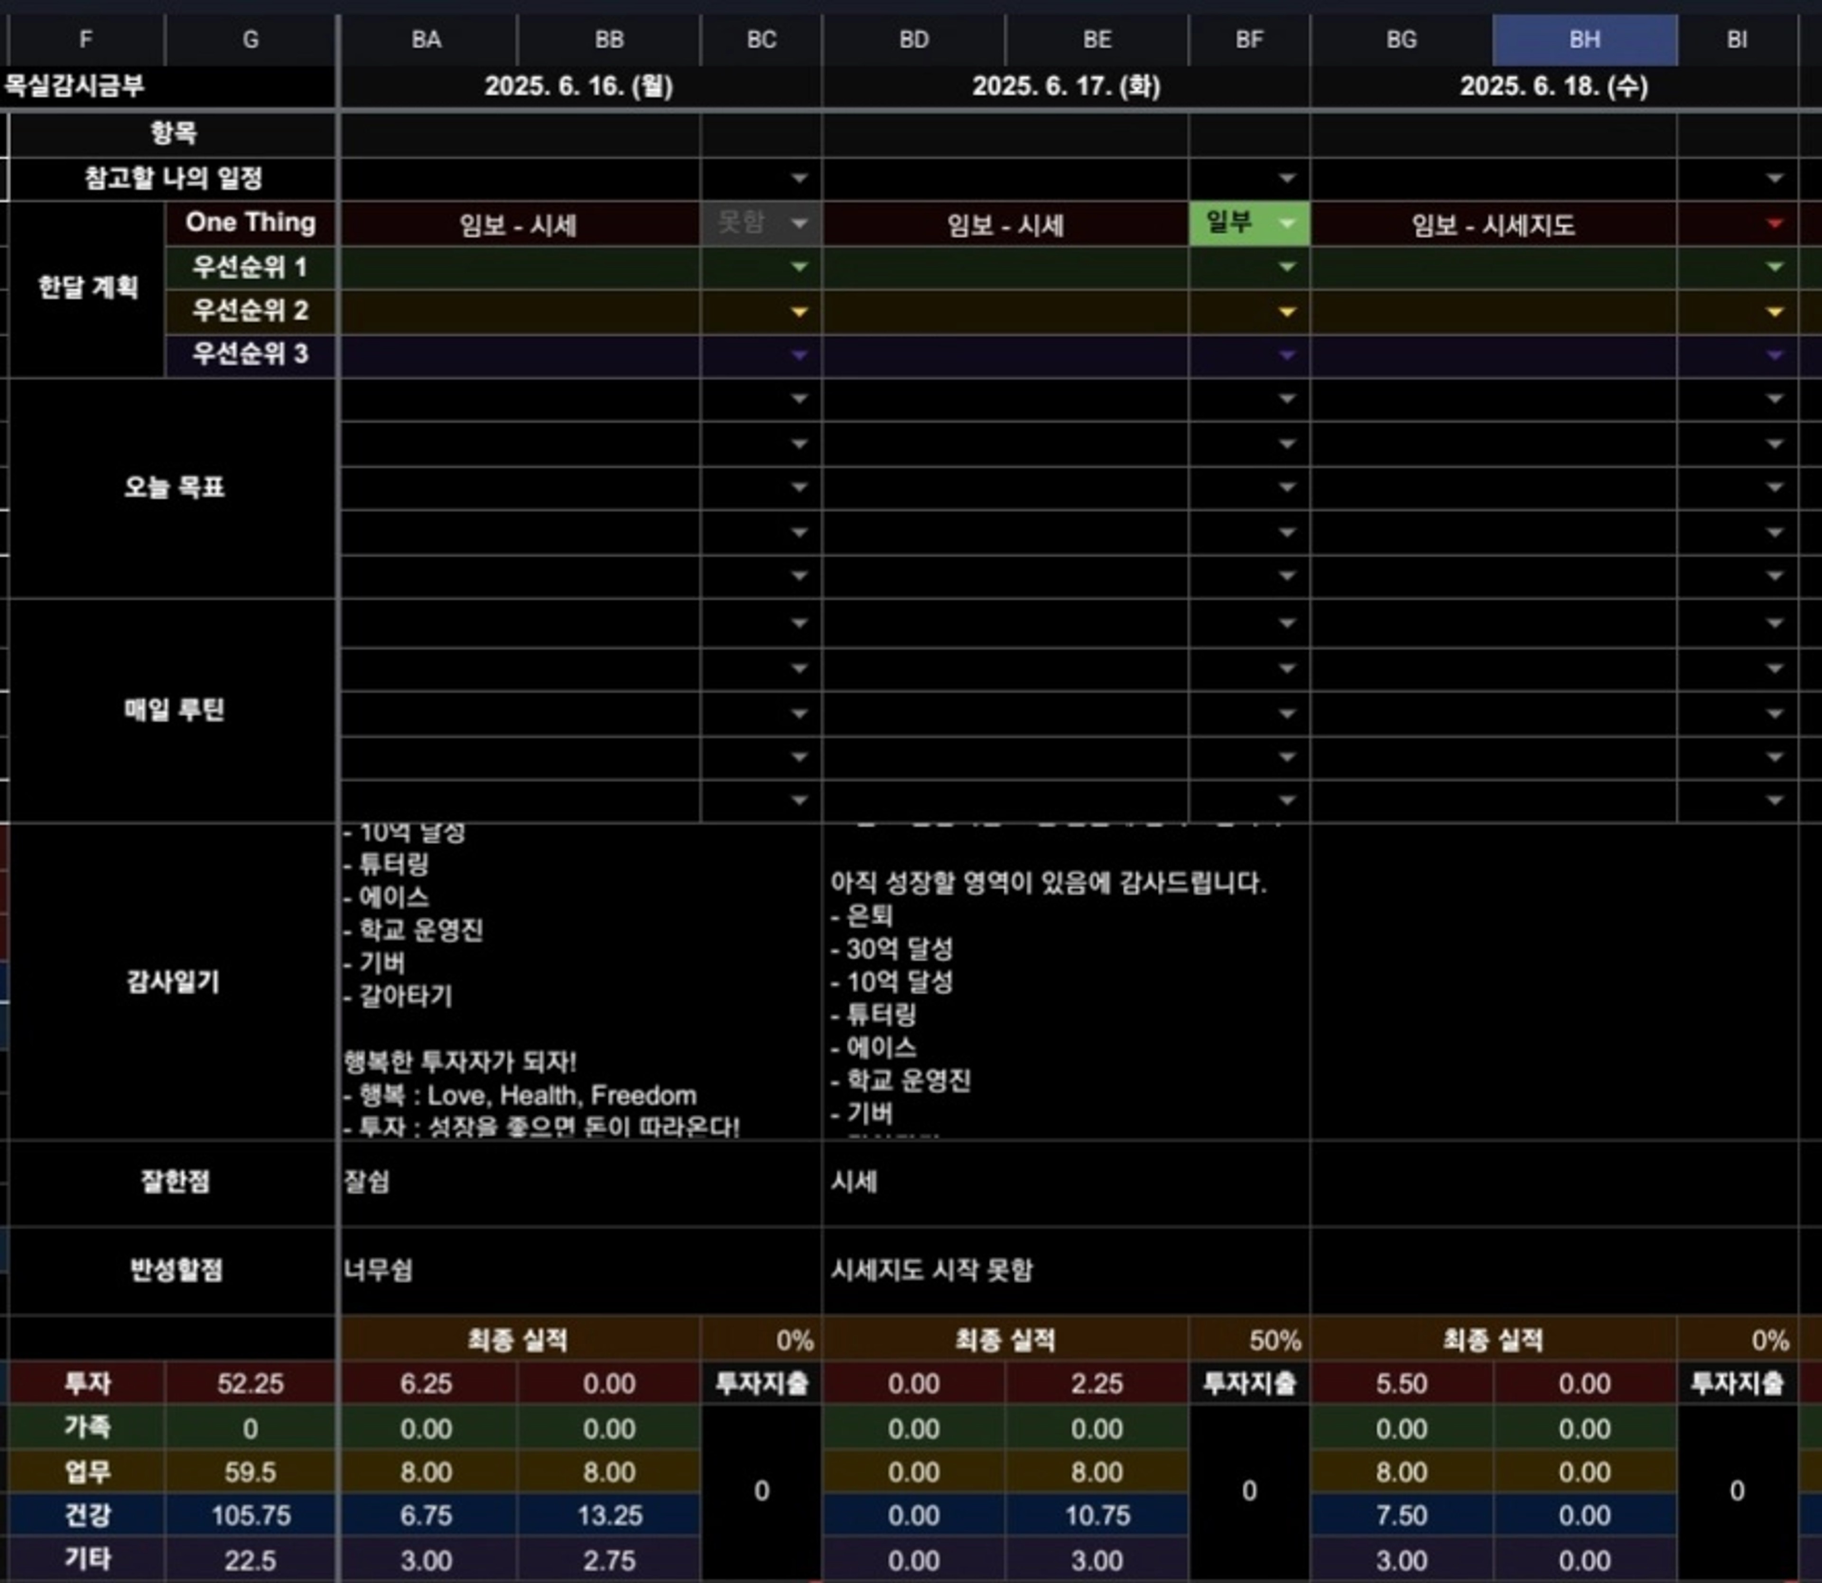Expand 우선순위 1 green dropdown under June 16
1822x1583 pixels.
799,267
